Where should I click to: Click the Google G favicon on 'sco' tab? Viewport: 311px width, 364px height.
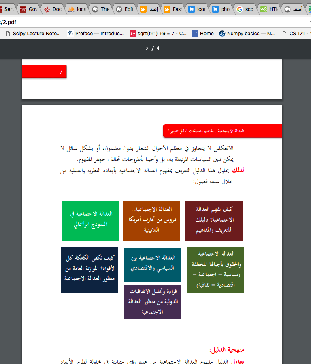coord(239,9)
